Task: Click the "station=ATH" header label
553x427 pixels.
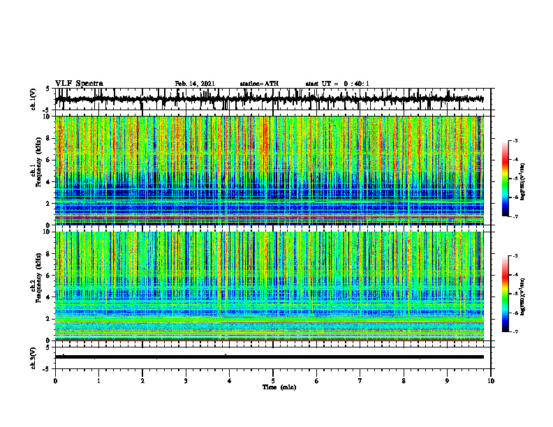Action: 259,84
